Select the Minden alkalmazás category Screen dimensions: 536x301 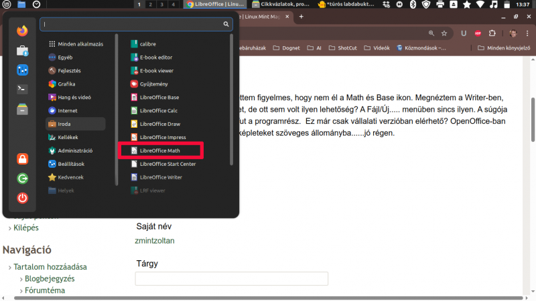[x=76, y=44]
